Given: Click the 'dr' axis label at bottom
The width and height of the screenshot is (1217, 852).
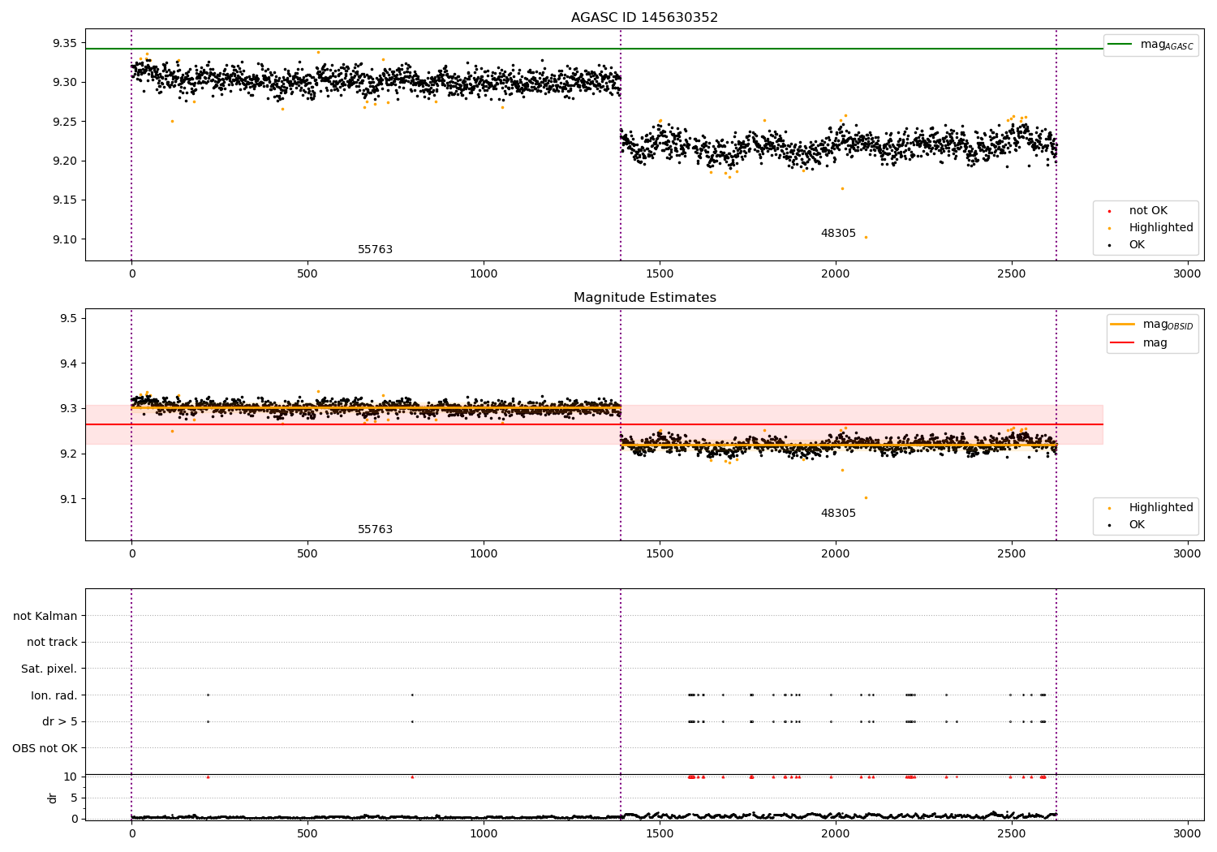Looking at the screenshot, I should click(x=53, y=798).
